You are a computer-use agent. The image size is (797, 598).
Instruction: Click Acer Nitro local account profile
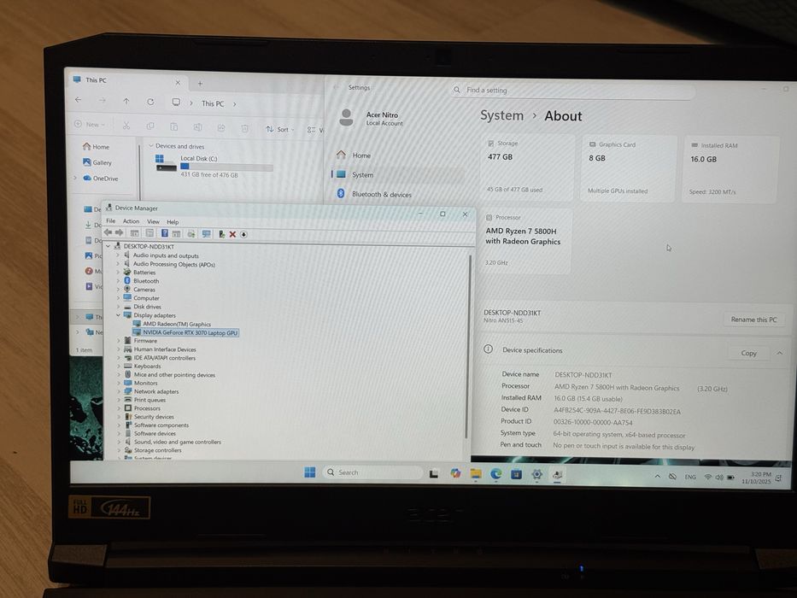[x=372, y=118]
